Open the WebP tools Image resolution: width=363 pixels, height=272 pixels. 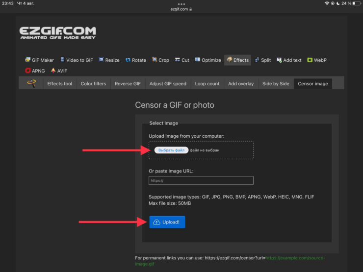click(317, 60)
